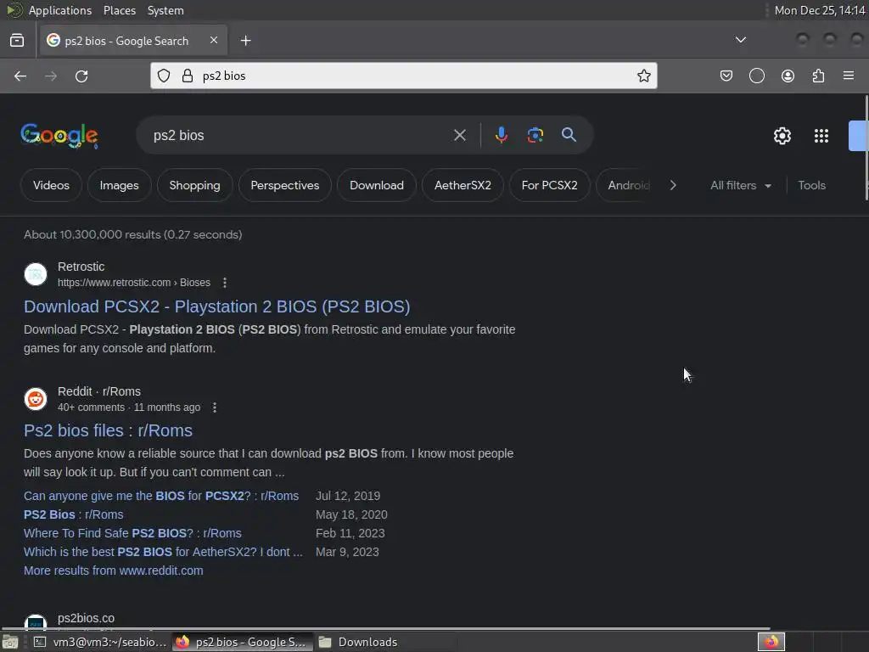Open 'PS2 Bios : r/Roms' sublink
Image resolution: width=869 pixels, height=652 pixels.
[x=74, y=514]
